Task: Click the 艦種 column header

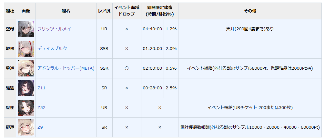Action: pos(10,11)
